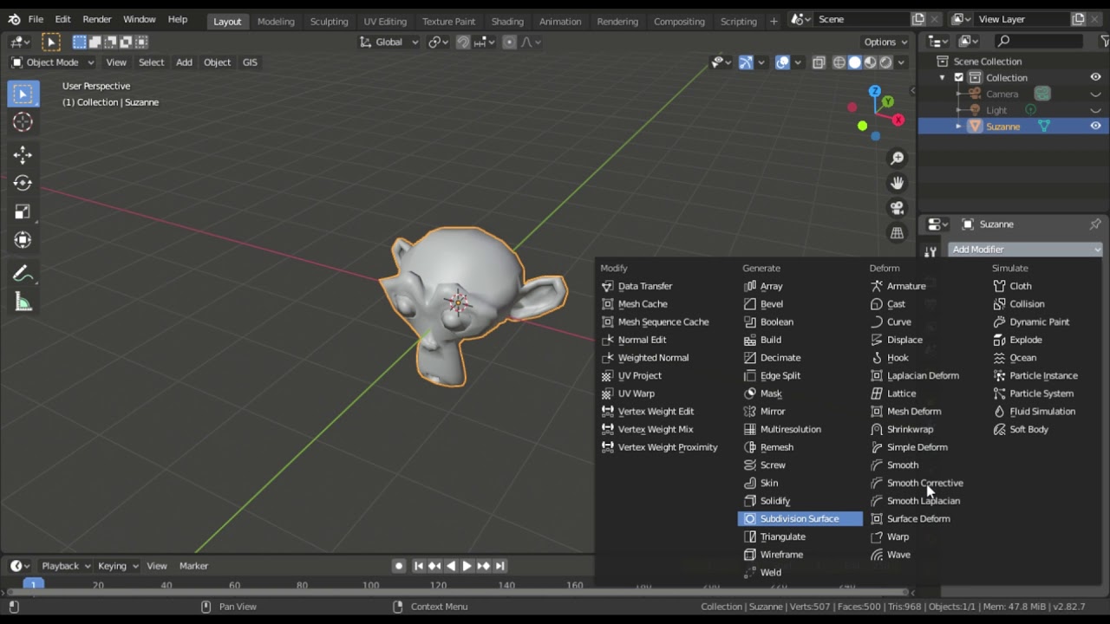Select the Scale tool
The width and height of the screenshot is (1110, 624).
[23, 211]
